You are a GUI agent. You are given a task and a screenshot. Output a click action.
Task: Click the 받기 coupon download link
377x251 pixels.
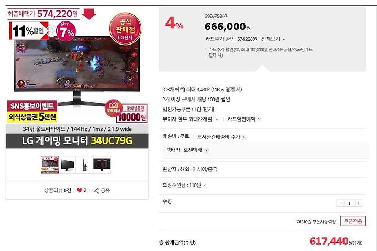click(208, 110)
